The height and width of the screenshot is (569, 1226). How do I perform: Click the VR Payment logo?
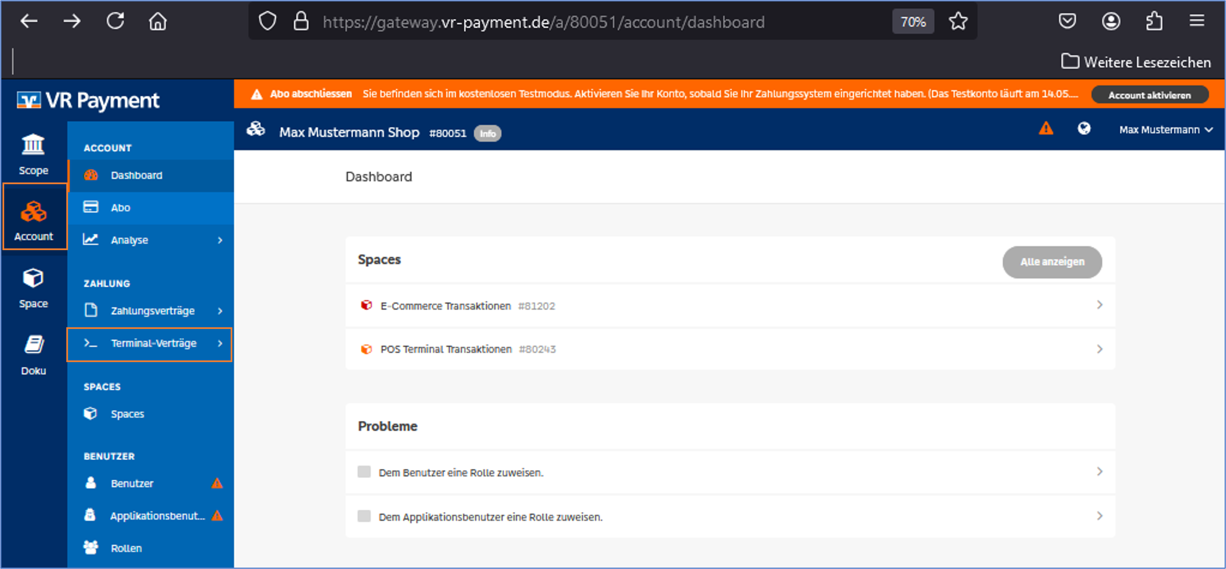coord(88,100)
